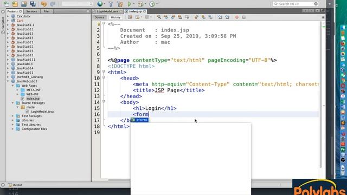Collapse the body tag code fold

104,101
